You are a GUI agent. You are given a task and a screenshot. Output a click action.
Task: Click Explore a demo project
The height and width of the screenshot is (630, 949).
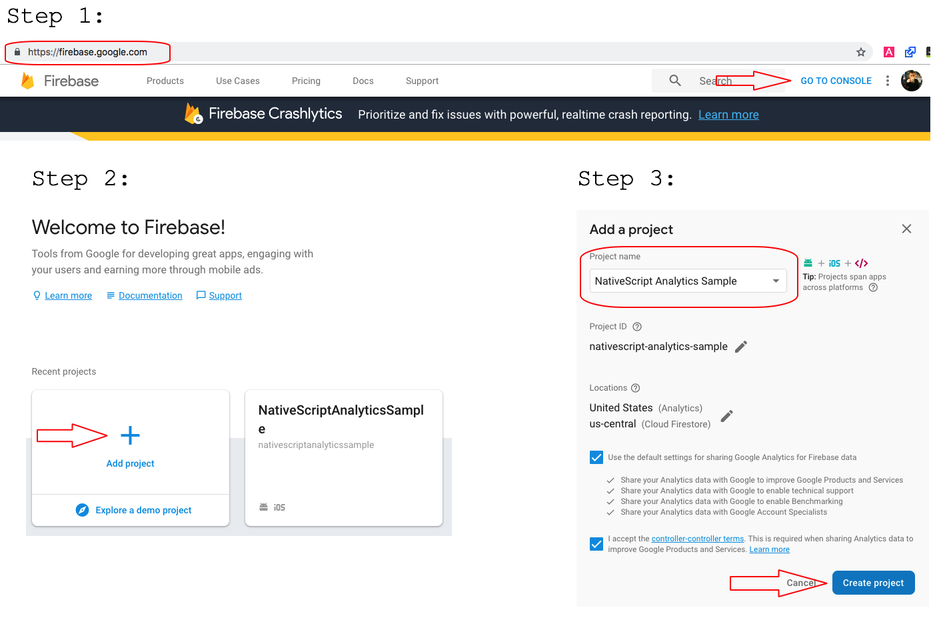point(143,510)
